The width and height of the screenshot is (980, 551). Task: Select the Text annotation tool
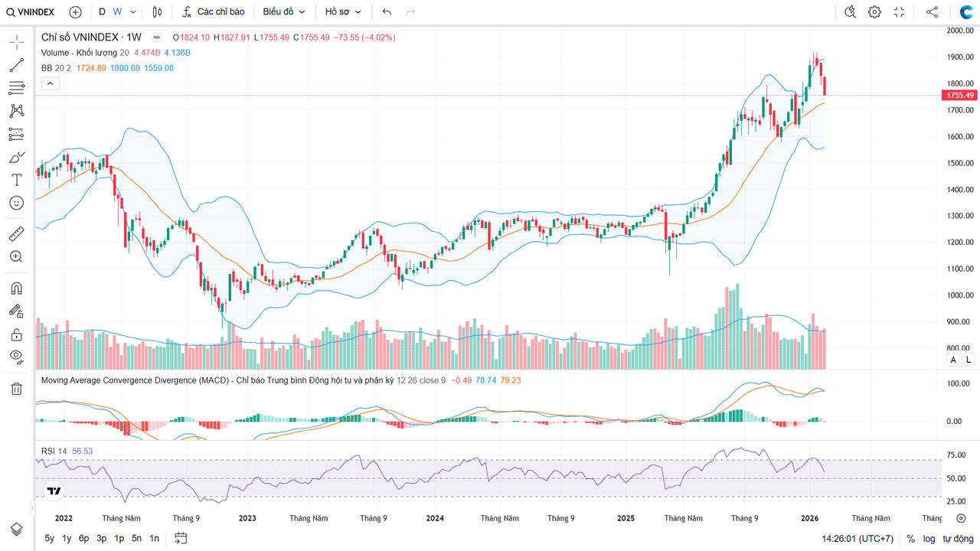pyautogui.click(x=16, y=180)
